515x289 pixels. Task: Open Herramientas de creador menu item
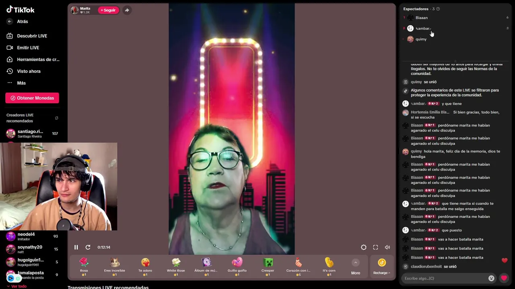[x=33, y=59]
